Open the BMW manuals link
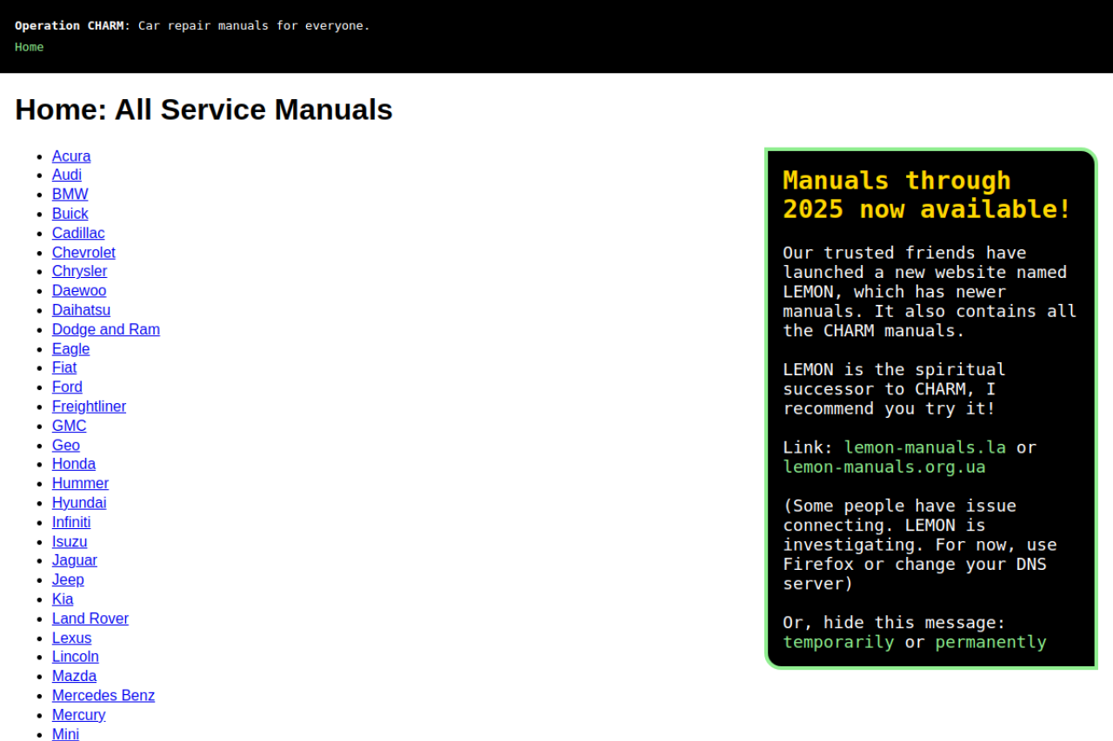The height and width of the screenshot is (741, 1113). [x=70, y=195]
